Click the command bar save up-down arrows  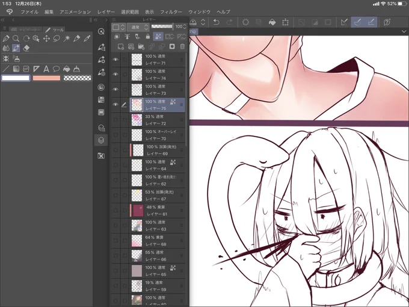click(203, 22)
